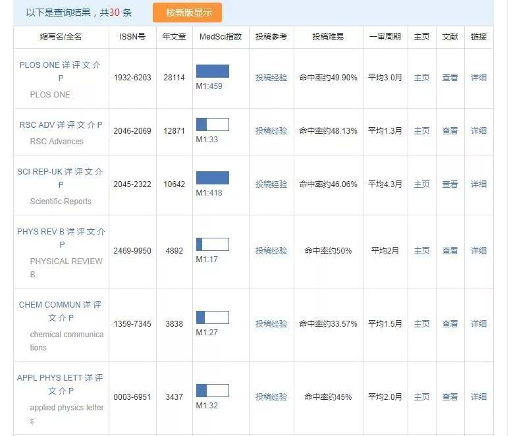
Task: Select annual articles value 28114
Action: (x=174, y=78)
